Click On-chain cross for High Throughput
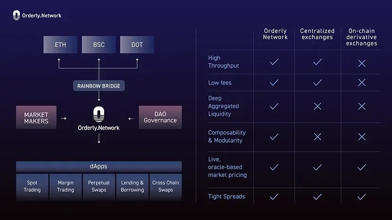 [362, 63]
